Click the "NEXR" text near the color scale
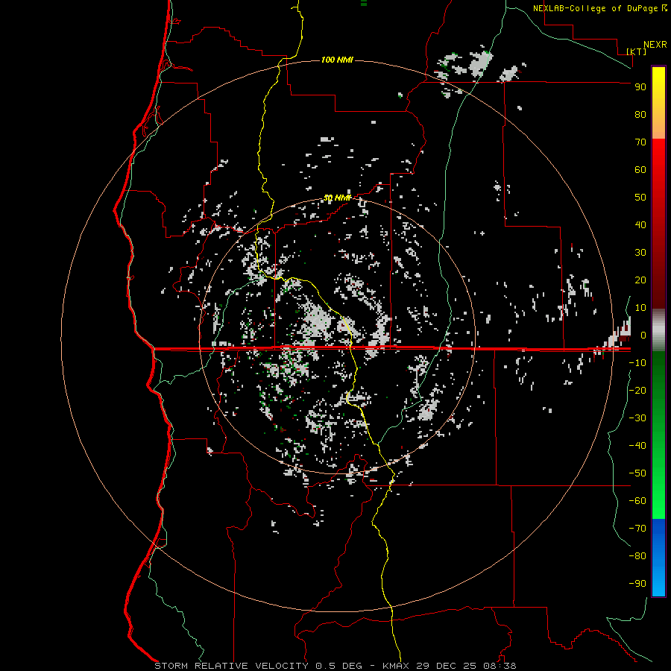This screenshot has width=671, height=671. coord(655,45)
